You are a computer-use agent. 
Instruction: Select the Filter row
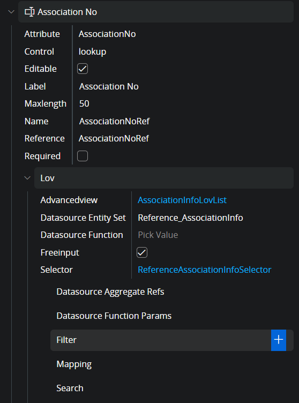161,340
